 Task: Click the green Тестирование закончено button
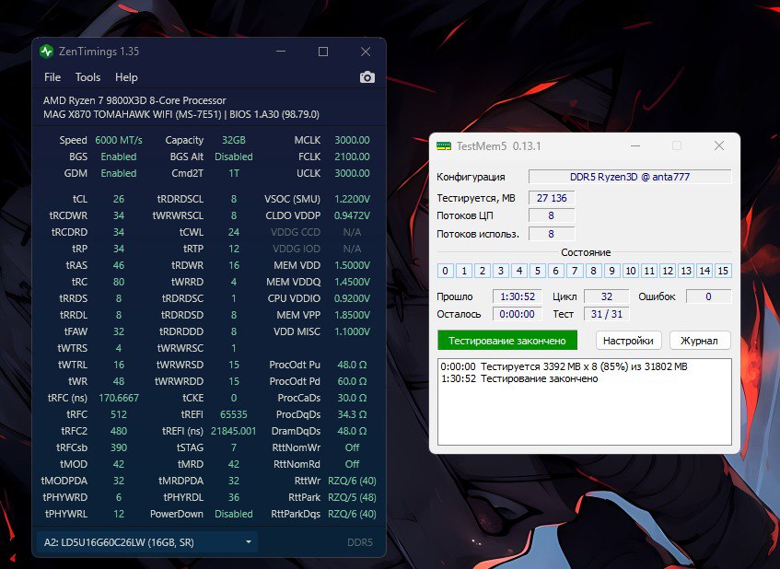click(507, 341)
